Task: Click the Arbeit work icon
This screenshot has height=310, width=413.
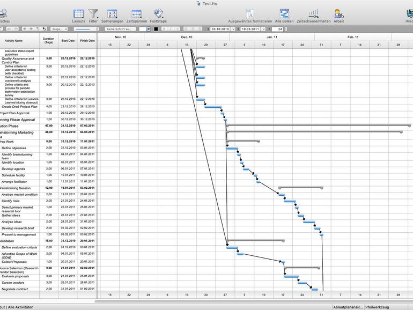Action: [339, 14]
